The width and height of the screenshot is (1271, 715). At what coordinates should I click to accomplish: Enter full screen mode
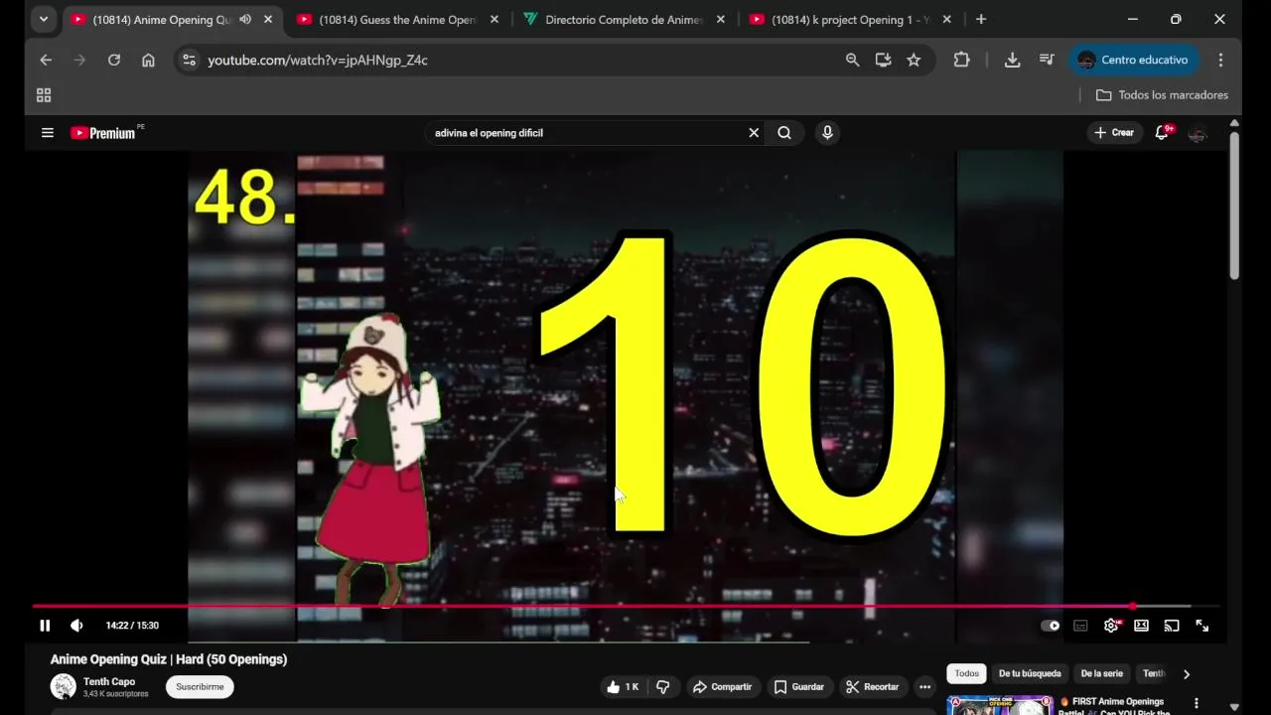1201,626
